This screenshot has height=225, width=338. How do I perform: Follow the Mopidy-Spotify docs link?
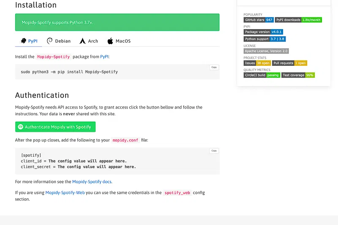point(92,182)
